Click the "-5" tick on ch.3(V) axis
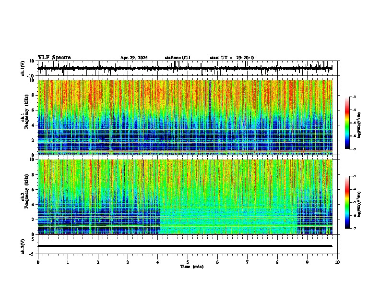The image size is (380, 294). [32, 254]
